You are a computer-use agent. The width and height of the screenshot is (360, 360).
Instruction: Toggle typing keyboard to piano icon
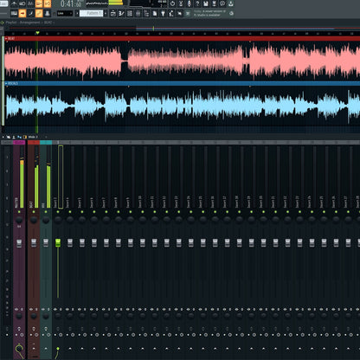tap(14, 13)
